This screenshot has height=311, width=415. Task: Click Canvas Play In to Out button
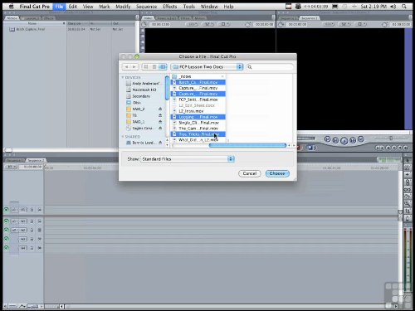click(335, 140)
